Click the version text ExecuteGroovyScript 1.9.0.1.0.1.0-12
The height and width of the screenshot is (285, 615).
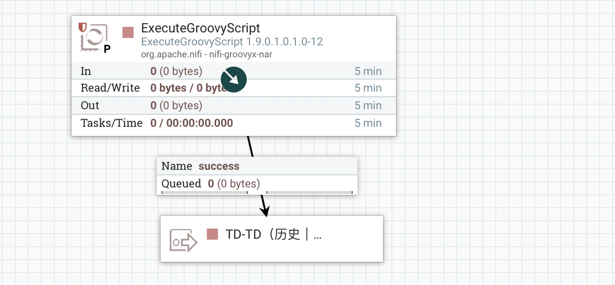[x=232, y=42]
